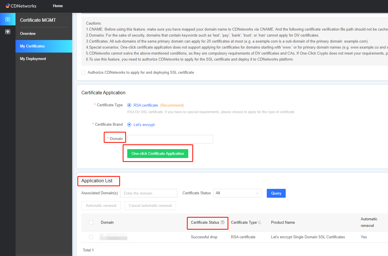Tick the select-all checkbox in table header

[91, 222]
